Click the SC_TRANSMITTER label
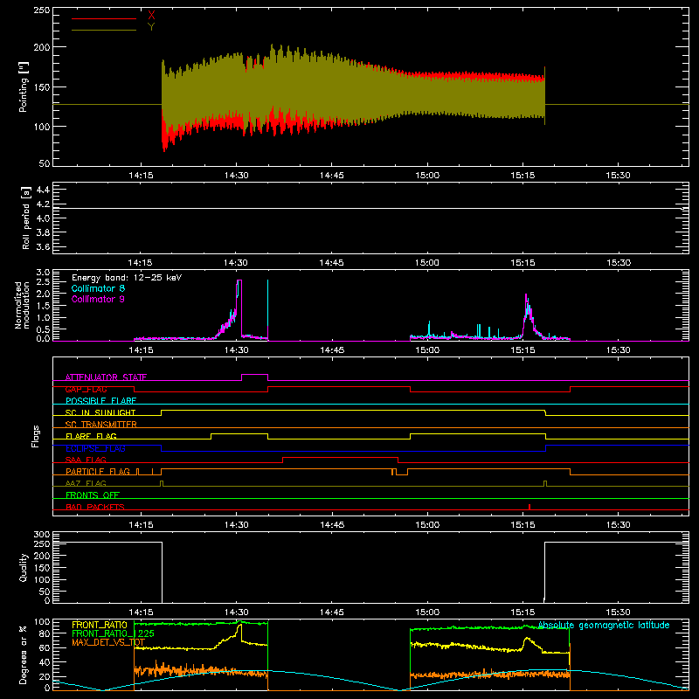Image resolution: width=699 pixels, height=699 pixels. pos(101,425)
